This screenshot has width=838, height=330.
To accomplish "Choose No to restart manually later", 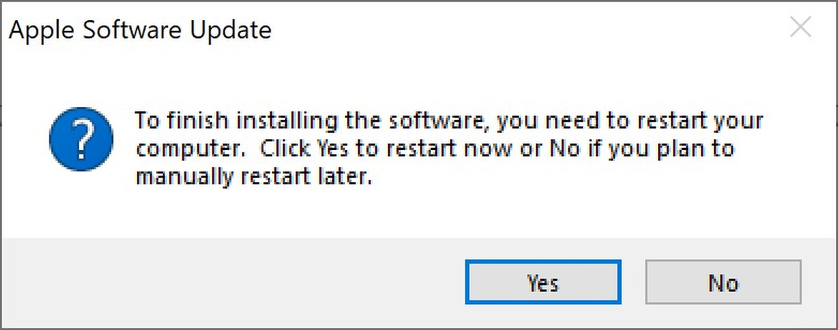I will (x=723, y=282).
